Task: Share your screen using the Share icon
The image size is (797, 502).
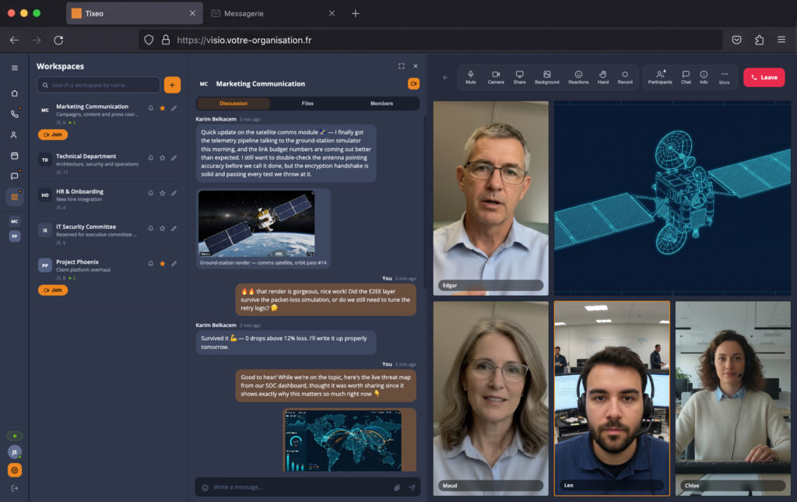Action: tap(519, 77)
